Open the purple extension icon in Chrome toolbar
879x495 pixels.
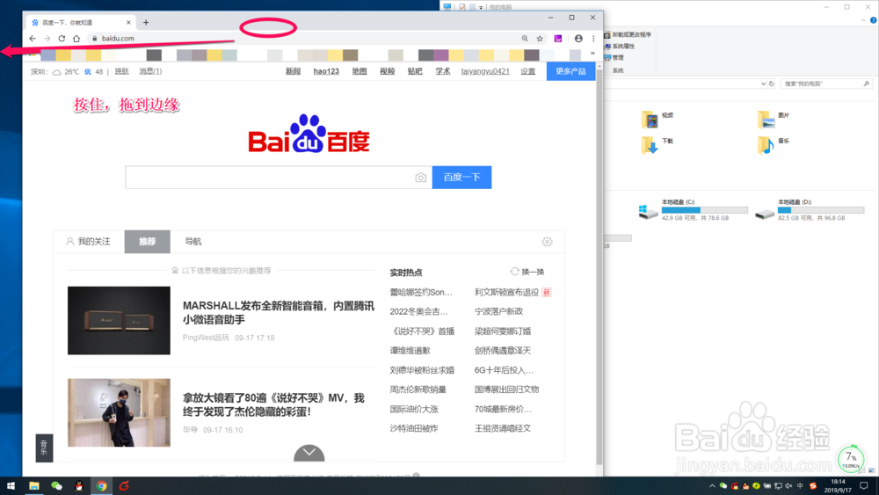click(x=558, y=39)
